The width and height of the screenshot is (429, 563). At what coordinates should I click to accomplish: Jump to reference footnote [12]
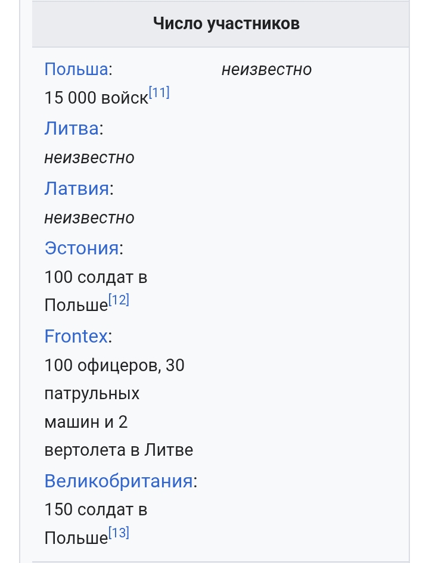point(119,300)
